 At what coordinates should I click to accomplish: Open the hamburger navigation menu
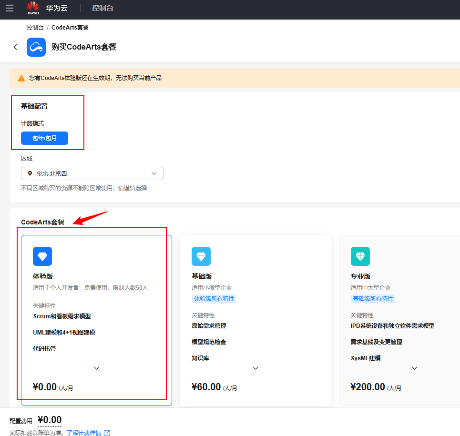coord(10,8)
